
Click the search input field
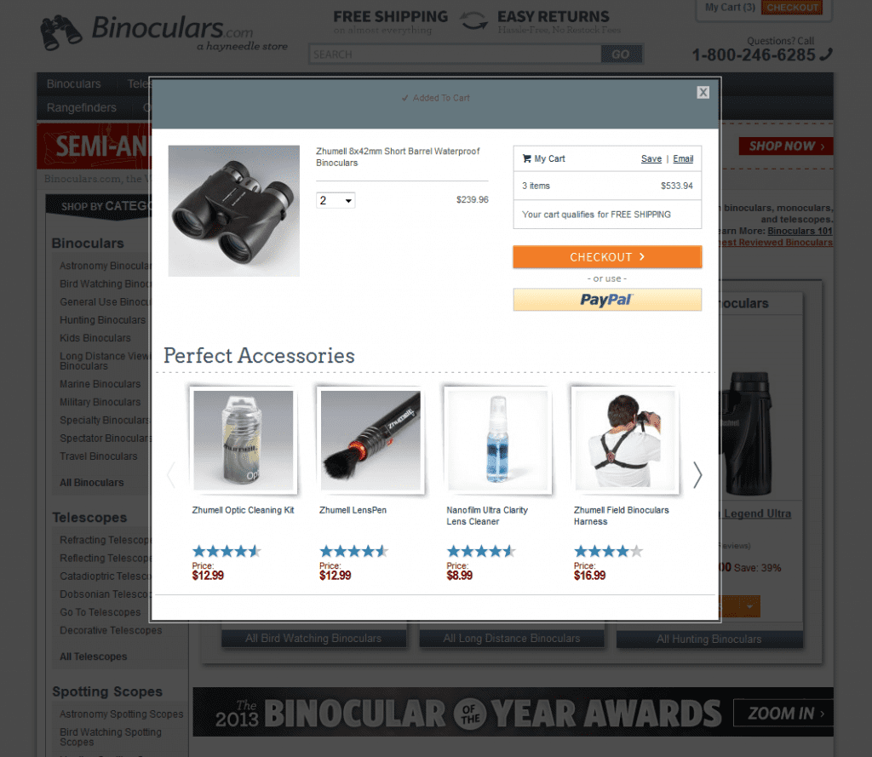point(455,54)
